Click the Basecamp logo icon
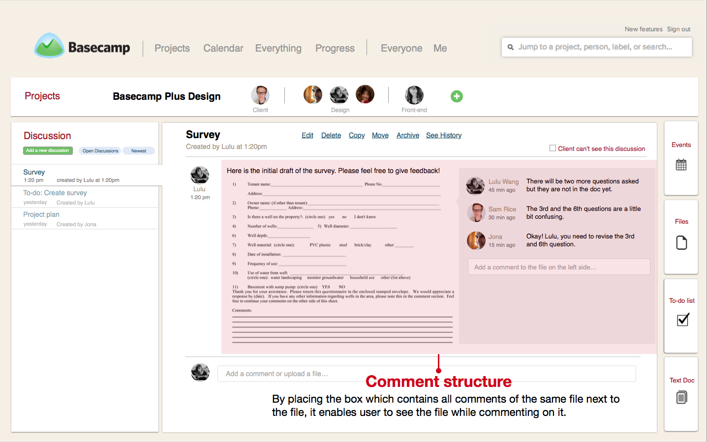The height and width of the screenshot is (442, 707). tap(49, 45)
